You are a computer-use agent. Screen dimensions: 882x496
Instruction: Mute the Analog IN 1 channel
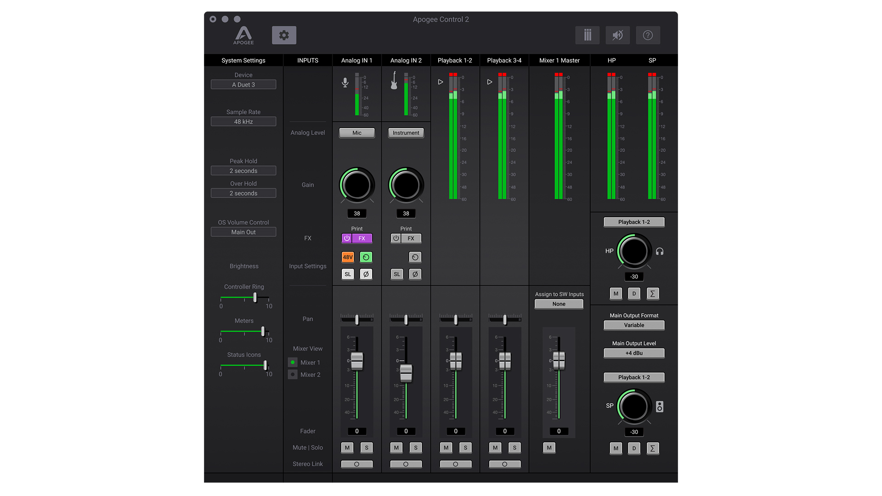coord(347,448)
